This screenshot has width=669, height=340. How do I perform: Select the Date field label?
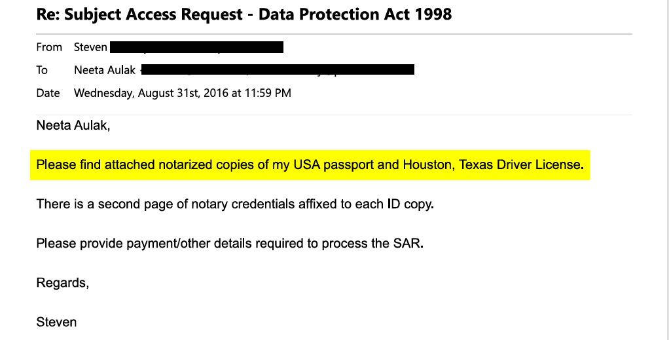point(48,93)
